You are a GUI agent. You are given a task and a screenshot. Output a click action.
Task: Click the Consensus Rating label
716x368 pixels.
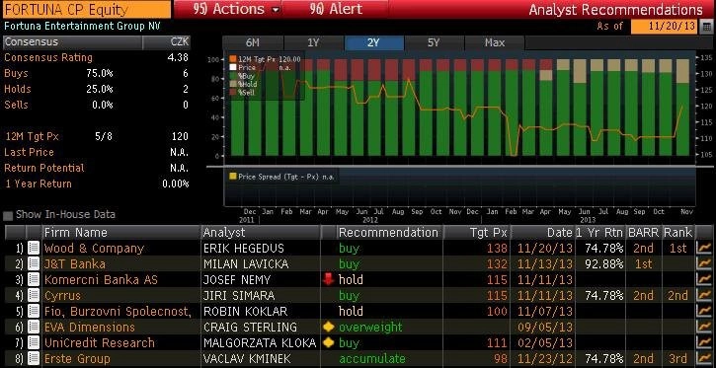[48, 58]
